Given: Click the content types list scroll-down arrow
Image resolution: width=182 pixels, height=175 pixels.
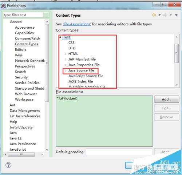Looking at the screenshot, I should click(x=177, y=85).
